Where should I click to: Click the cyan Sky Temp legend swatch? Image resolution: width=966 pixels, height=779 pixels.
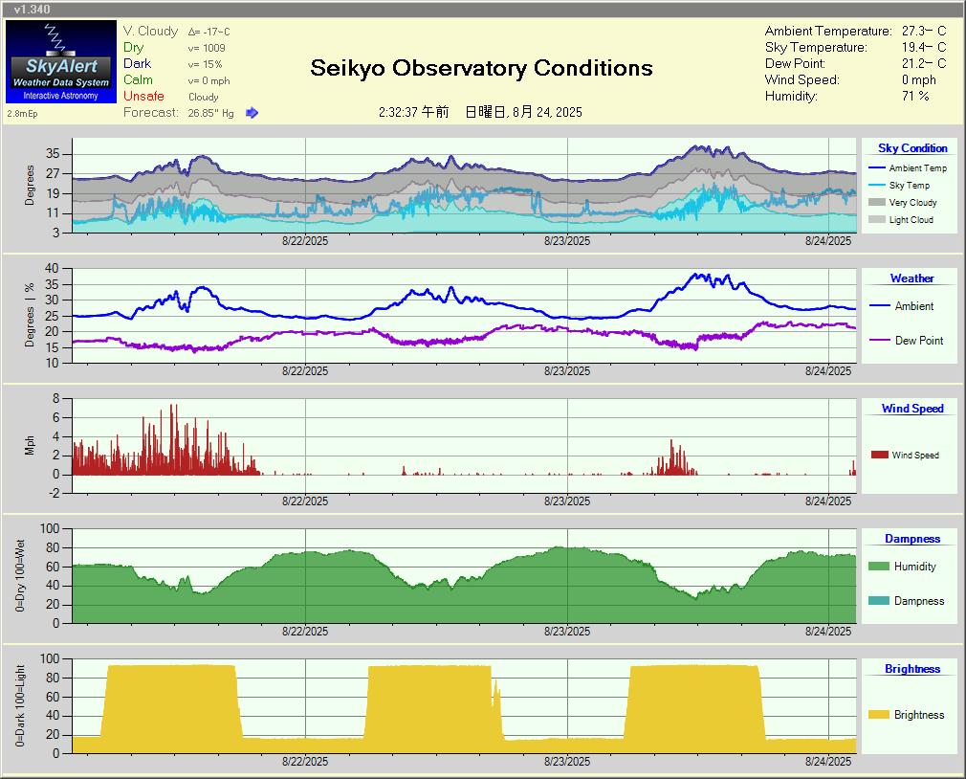(x=876, y=185)
